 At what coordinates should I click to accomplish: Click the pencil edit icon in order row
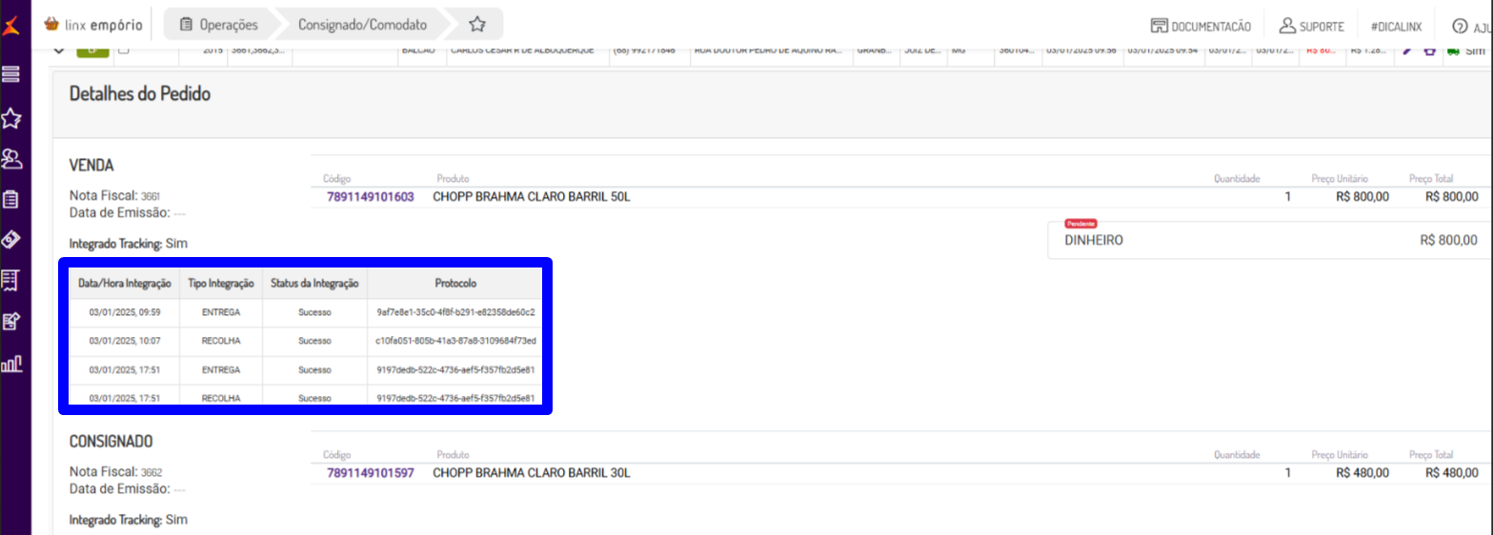[1407, 50]
